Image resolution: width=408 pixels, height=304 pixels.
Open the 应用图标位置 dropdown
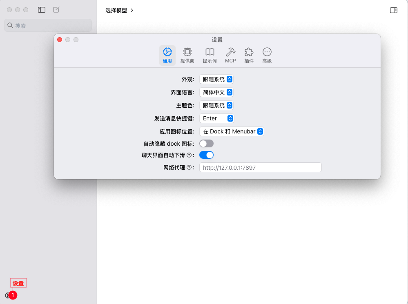(x=231, y=131)
